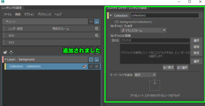Open the AOV gear settings icon
Screen dimensions: 205x106
click(96, 35)
